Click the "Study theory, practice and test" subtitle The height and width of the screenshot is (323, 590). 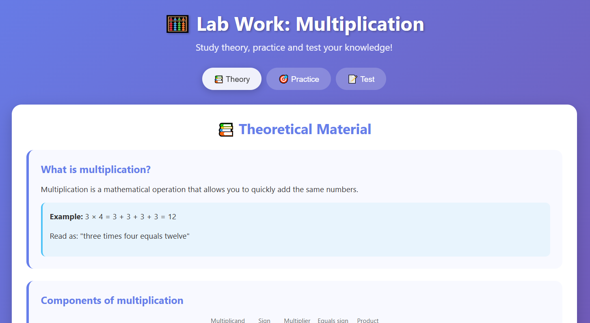(294, 47)
